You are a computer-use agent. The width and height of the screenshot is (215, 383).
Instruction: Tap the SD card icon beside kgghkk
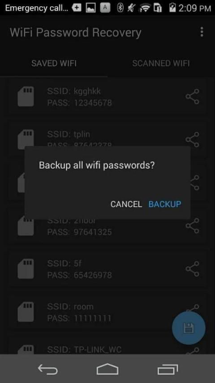pyautogui.click(x=26, y=97)
